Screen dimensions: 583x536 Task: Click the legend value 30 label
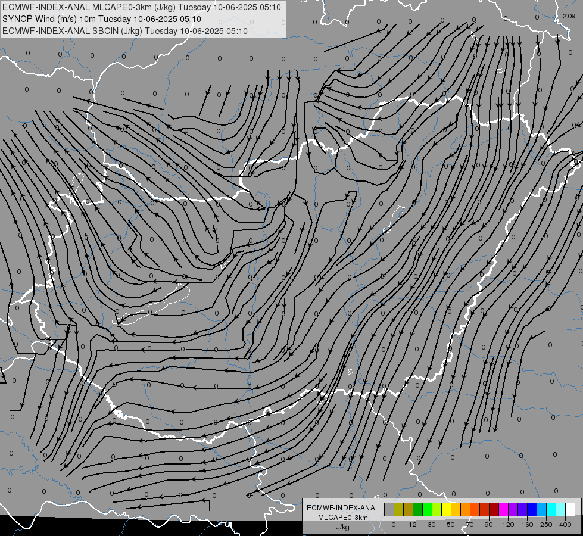point(432,525)
